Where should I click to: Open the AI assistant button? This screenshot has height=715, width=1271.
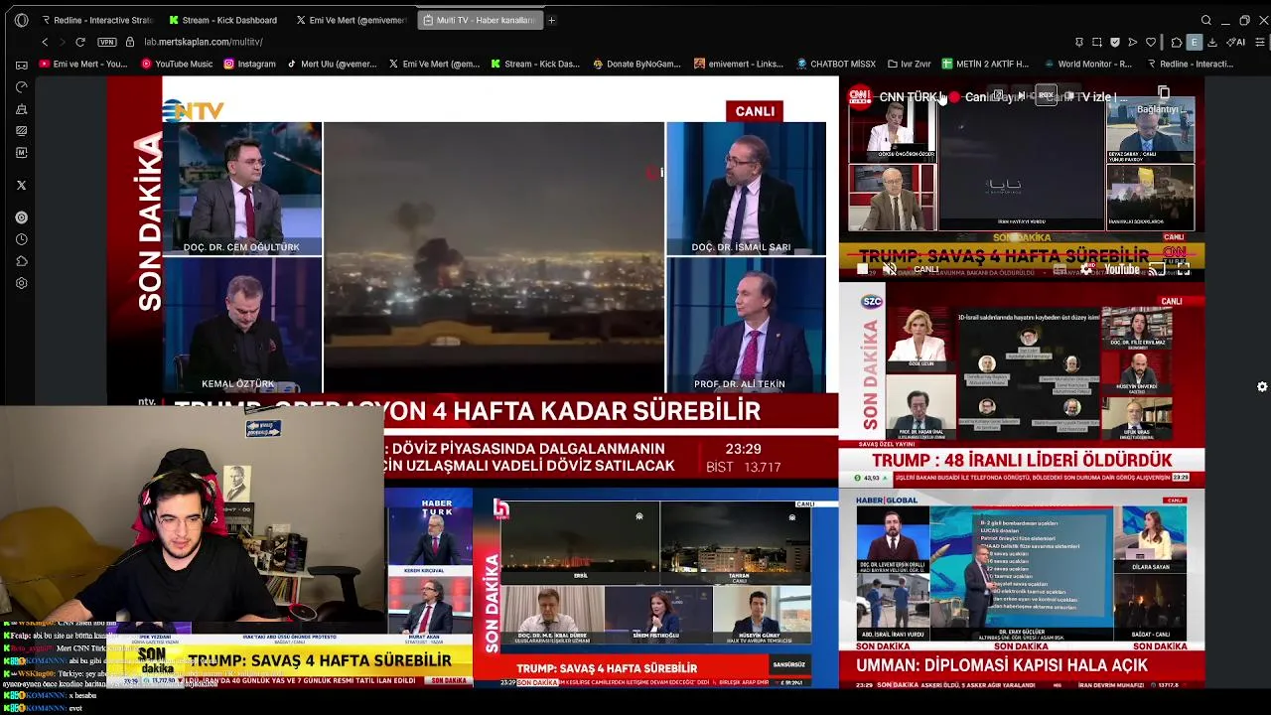[1236, 42]
